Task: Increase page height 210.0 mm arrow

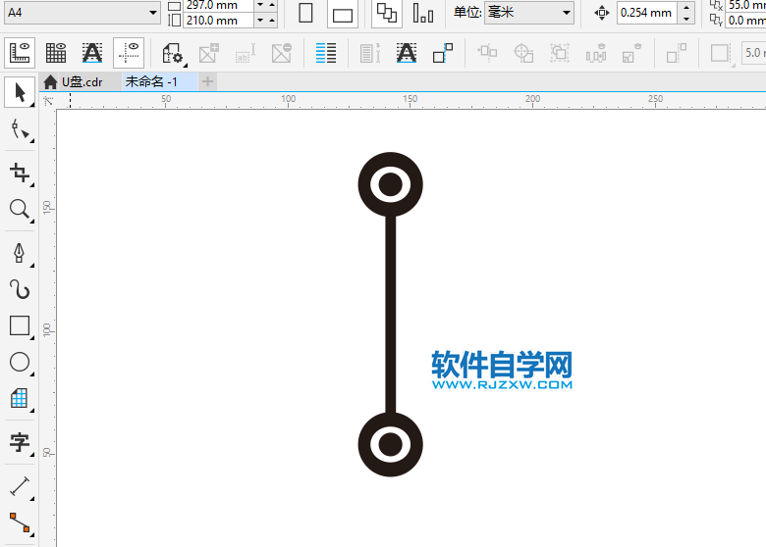Action: click(x=272, y=21)
